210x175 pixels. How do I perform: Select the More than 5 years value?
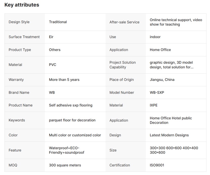tap(64, 80)
